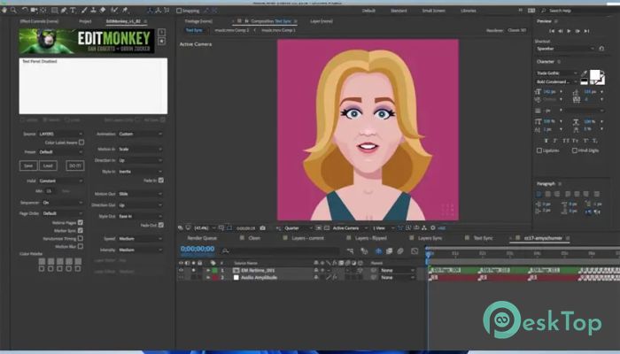Select the Pen tool
Screen dimensions: 620x354
64,11
